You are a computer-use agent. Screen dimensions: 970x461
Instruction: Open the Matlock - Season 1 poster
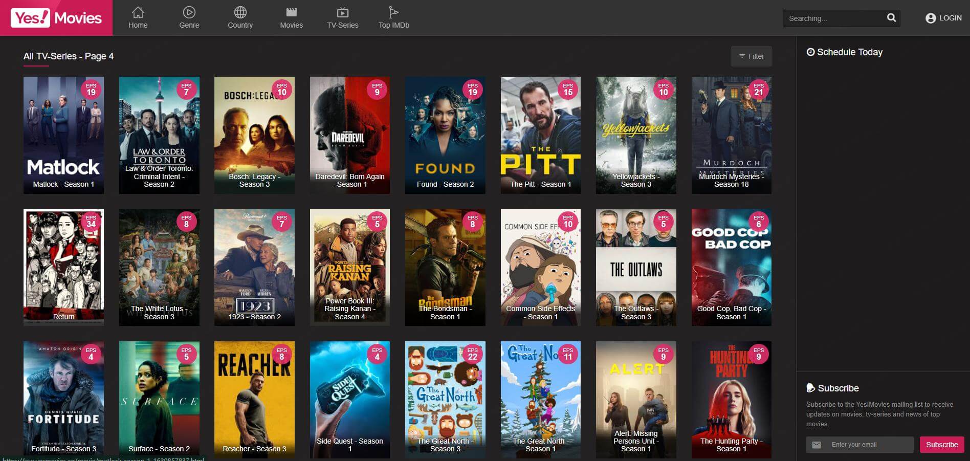[x=63, y=135]
